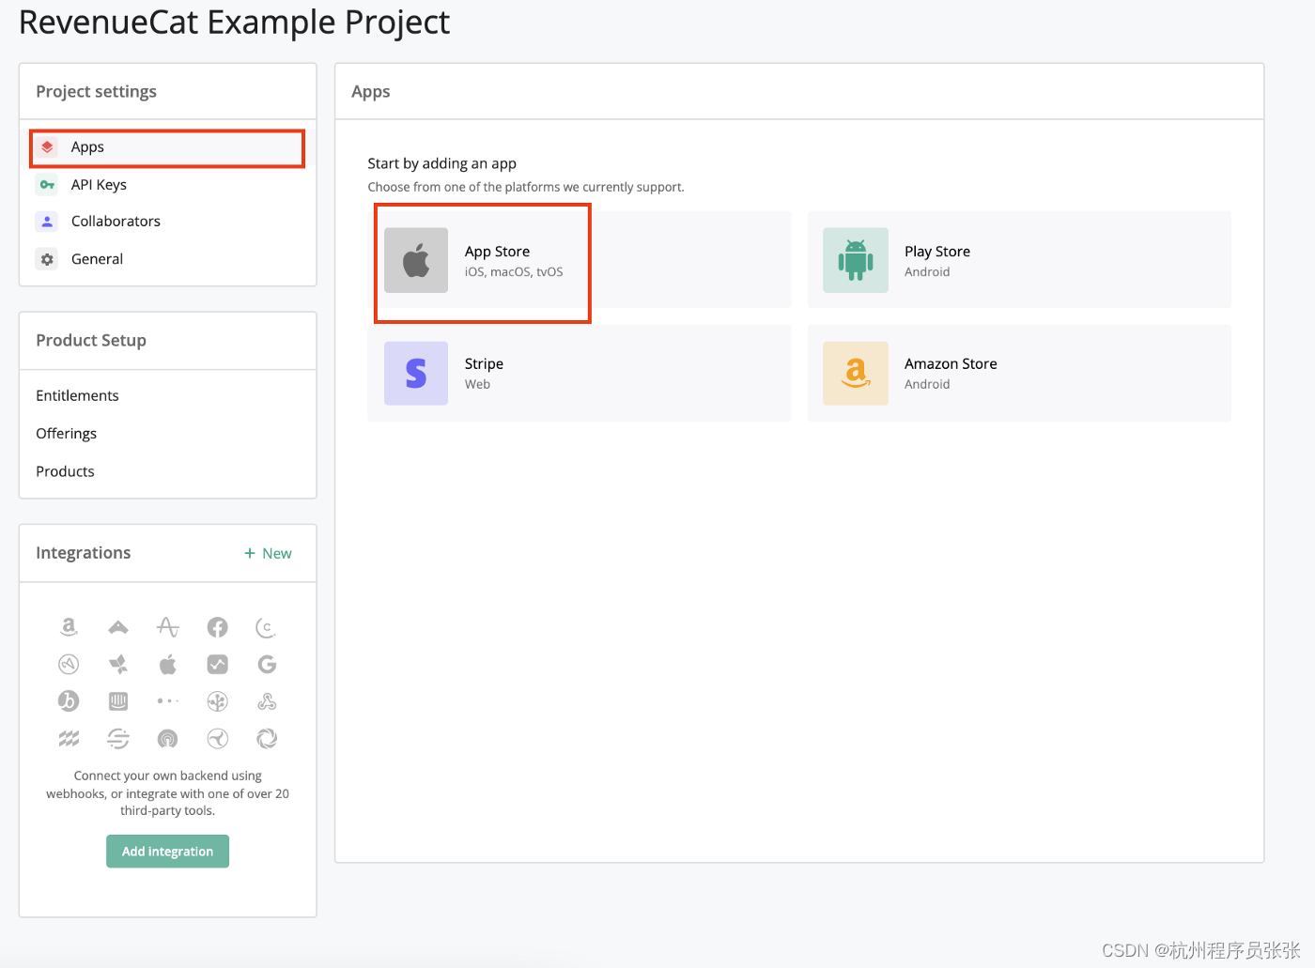Click the purple Stripe S icon
This screenshot has height=968, width=1315.
click(416, 374)
